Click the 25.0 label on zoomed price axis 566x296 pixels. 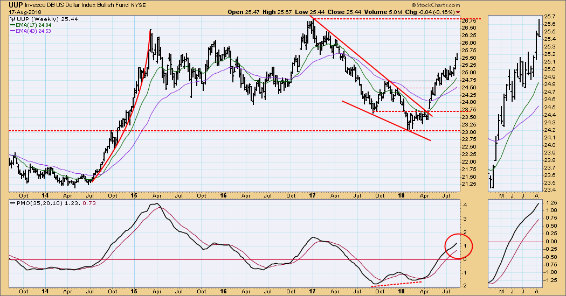(x=550, y=69)
